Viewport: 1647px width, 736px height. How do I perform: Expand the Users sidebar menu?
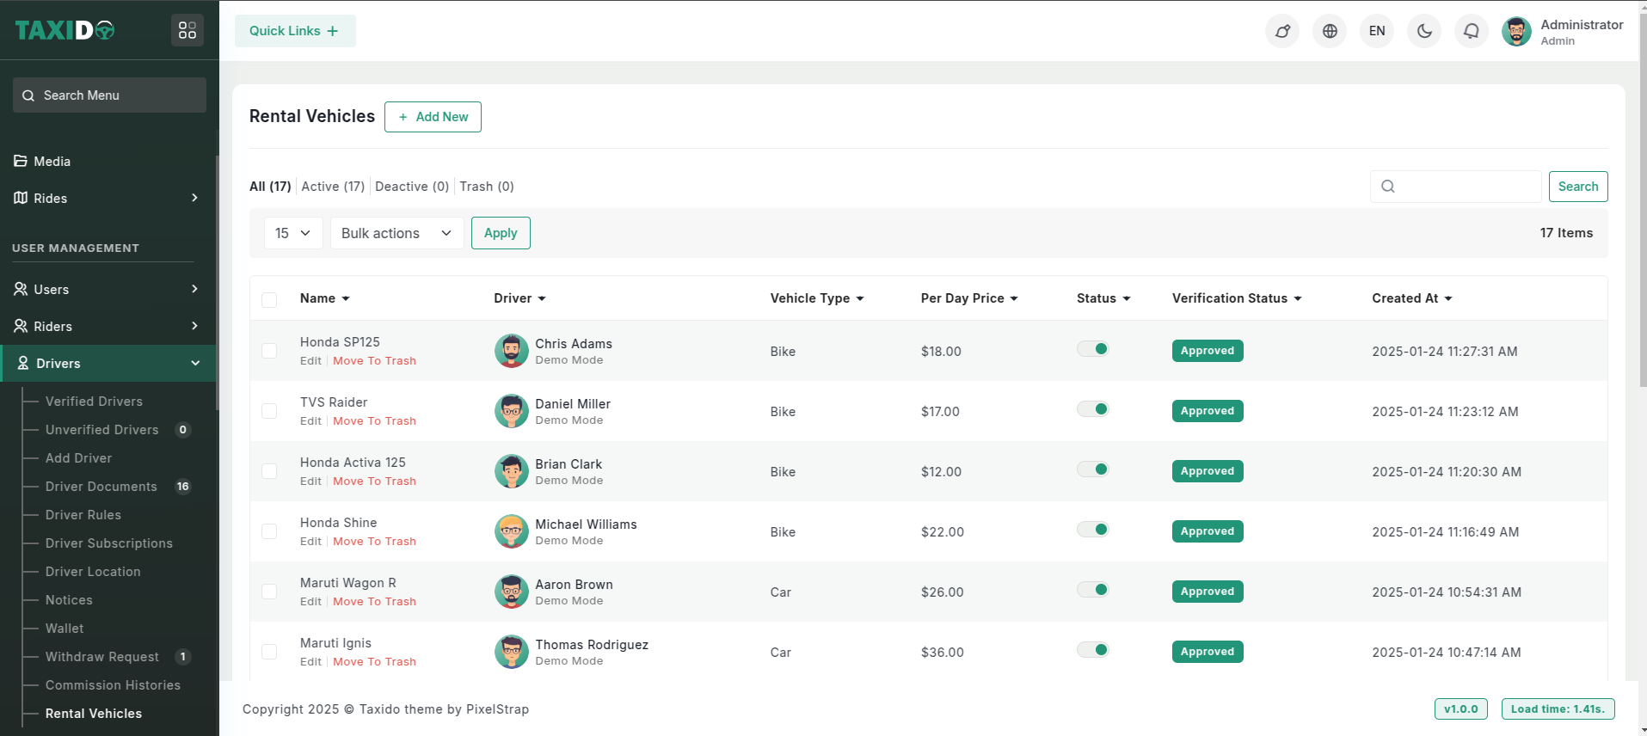tap(108, 290)
